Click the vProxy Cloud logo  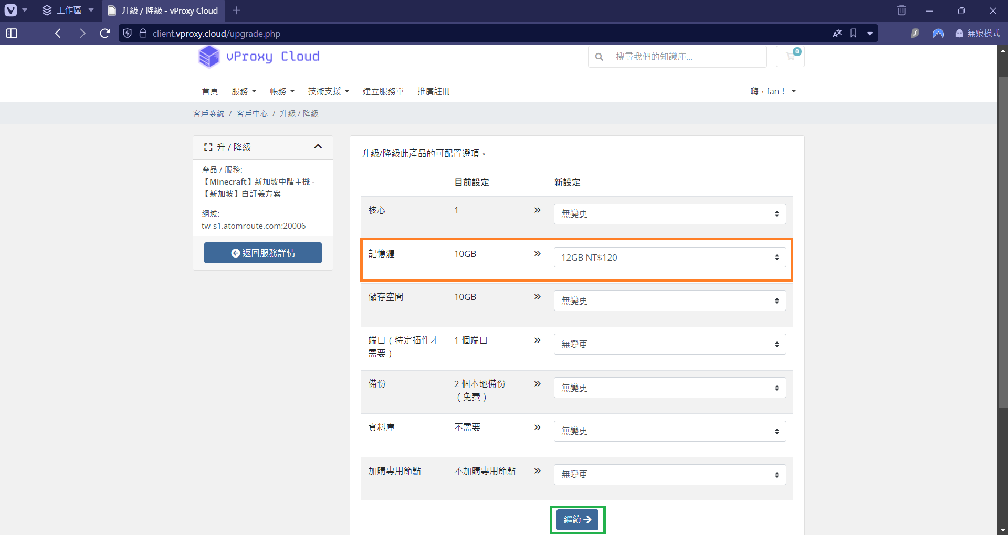pyautogui.click(x=259, y=57)
